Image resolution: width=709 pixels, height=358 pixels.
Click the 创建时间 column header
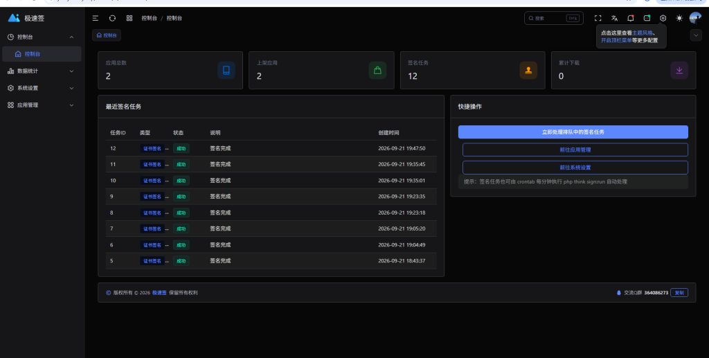coord(389,133)
